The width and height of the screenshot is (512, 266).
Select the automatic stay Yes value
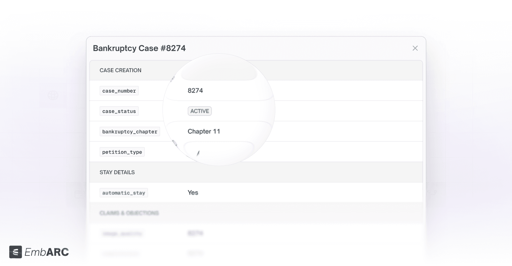coord(193,193)
